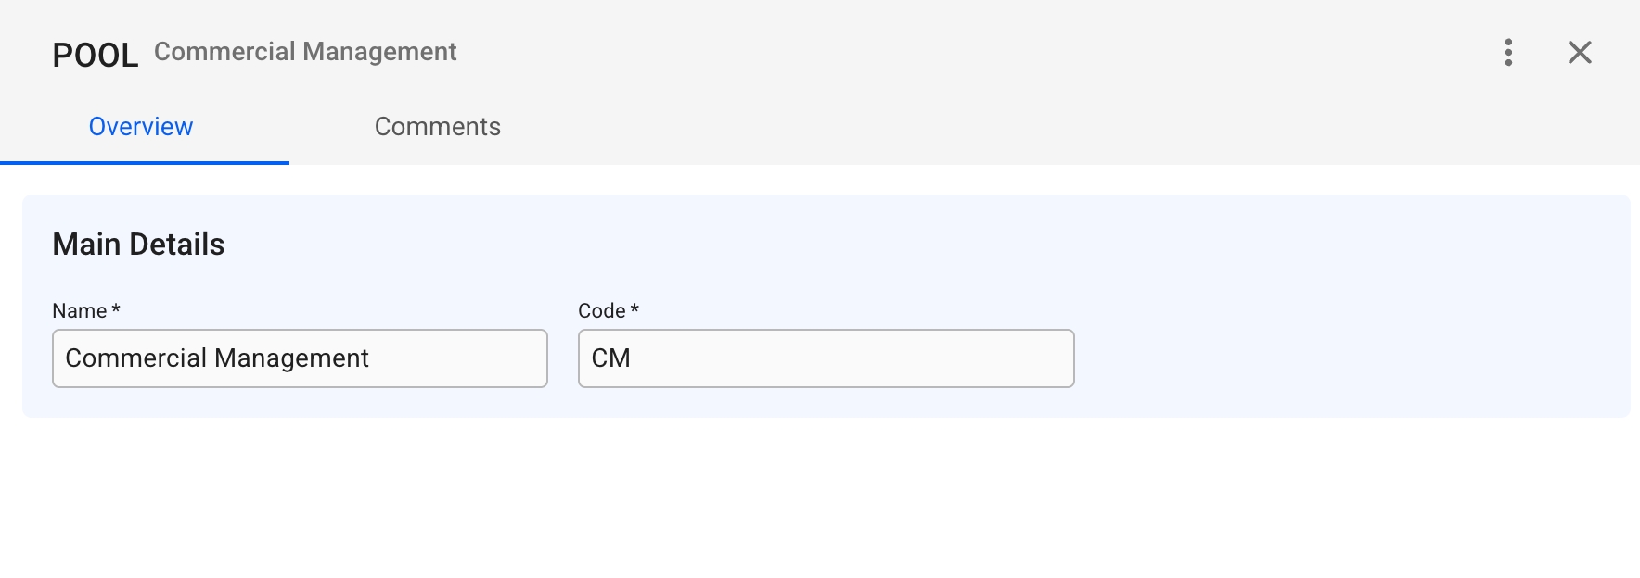The width and height of the screenshot is (1640, 578).
Task: Click empty panel space right of the Code field
Action: pyautogui.click(x=1345, y=358)
